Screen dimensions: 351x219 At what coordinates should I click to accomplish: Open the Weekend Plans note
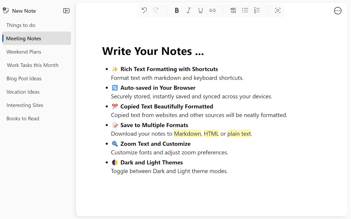36,52
